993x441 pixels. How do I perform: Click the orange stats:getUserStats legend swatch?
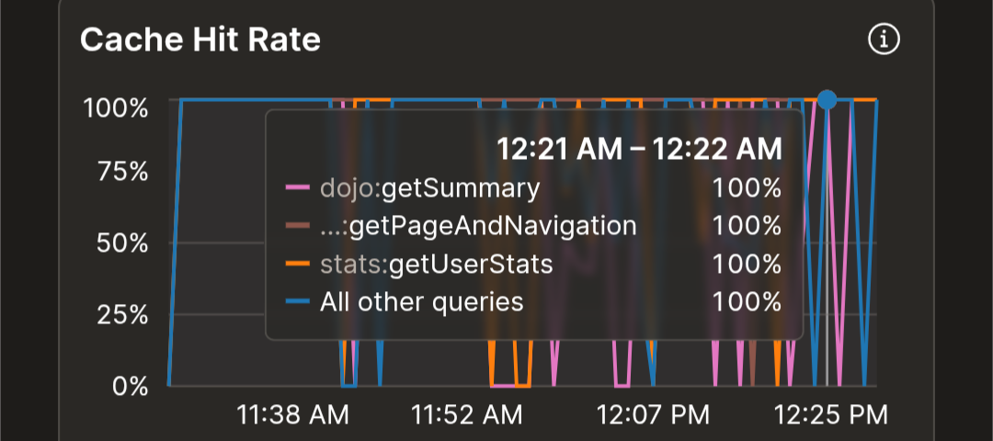[298, 264]
